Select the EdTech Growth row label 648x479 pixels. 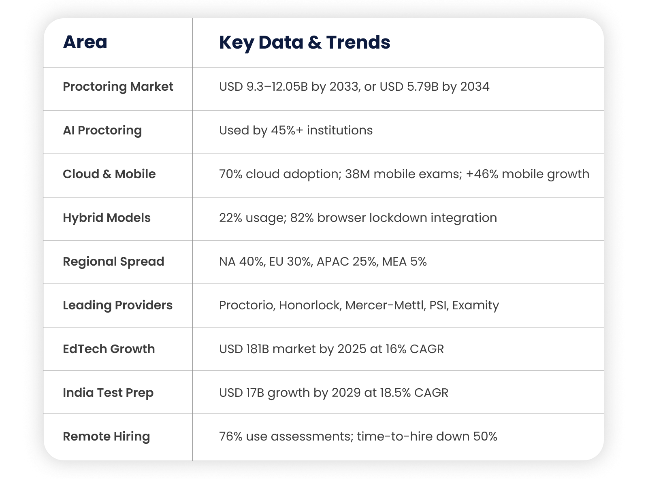pyautogui.click(x=109, y=349)
